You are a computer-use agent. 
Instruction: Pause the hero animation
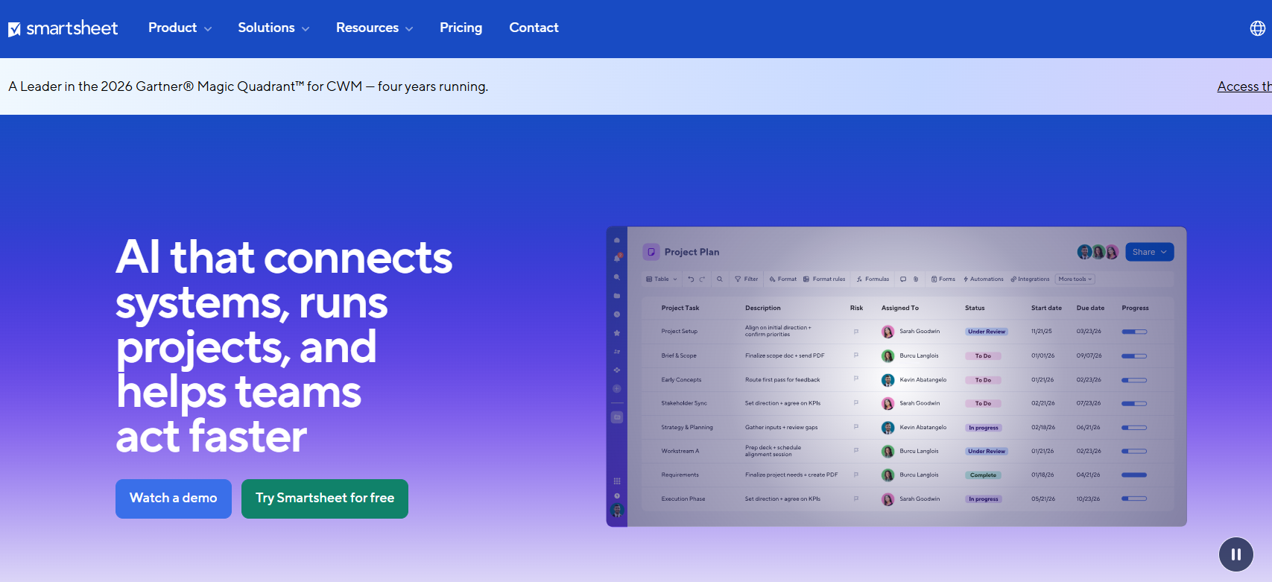coord(1236,554)
